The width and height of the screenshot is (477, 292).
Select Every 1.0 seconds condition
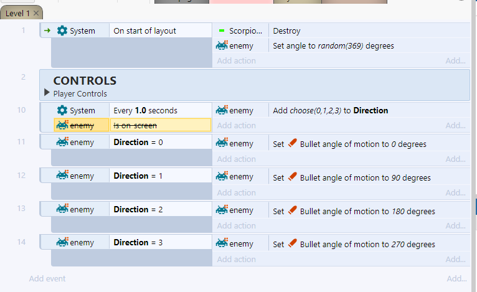tap(160, 110)
